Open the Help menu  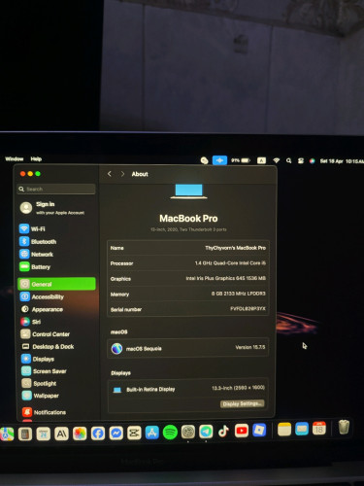coord(36,158)
